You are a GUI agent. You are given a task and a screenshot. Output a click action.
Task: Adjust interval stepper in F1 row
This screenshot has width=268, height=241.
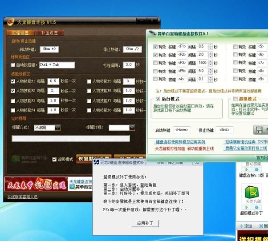(211, 47)
